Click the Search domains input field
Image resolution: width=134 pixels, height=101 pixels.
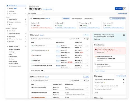coord(54,39)
